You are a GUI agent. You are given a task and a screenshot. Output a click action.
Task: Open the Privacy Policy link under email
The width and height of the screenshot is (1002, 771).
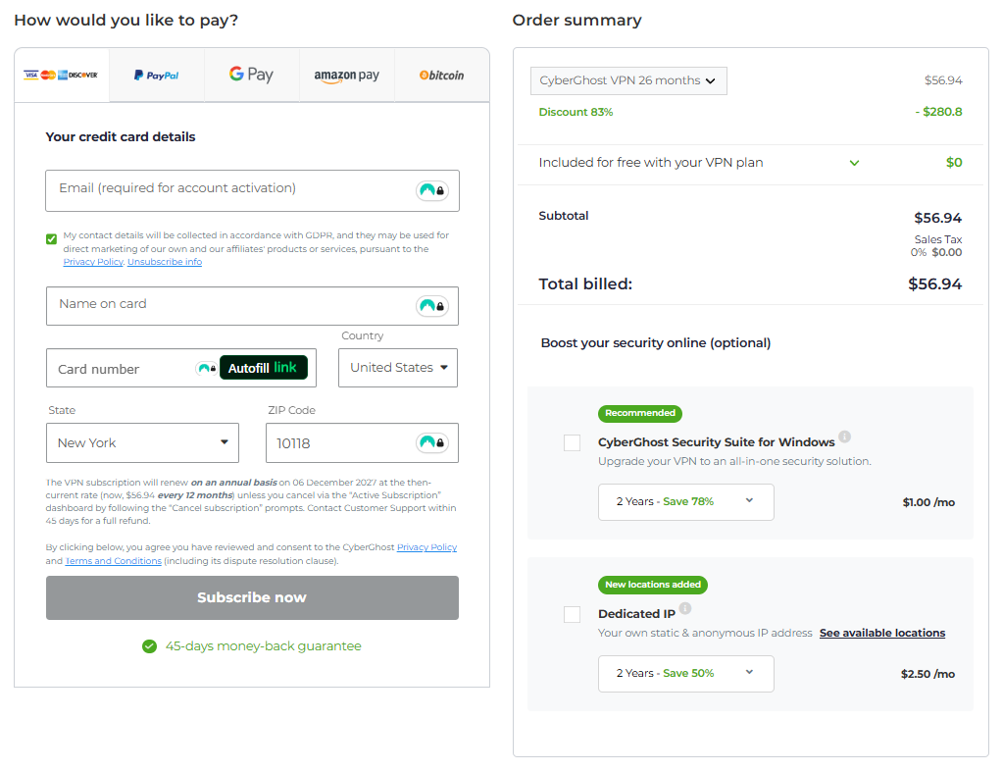pos(93,262)
